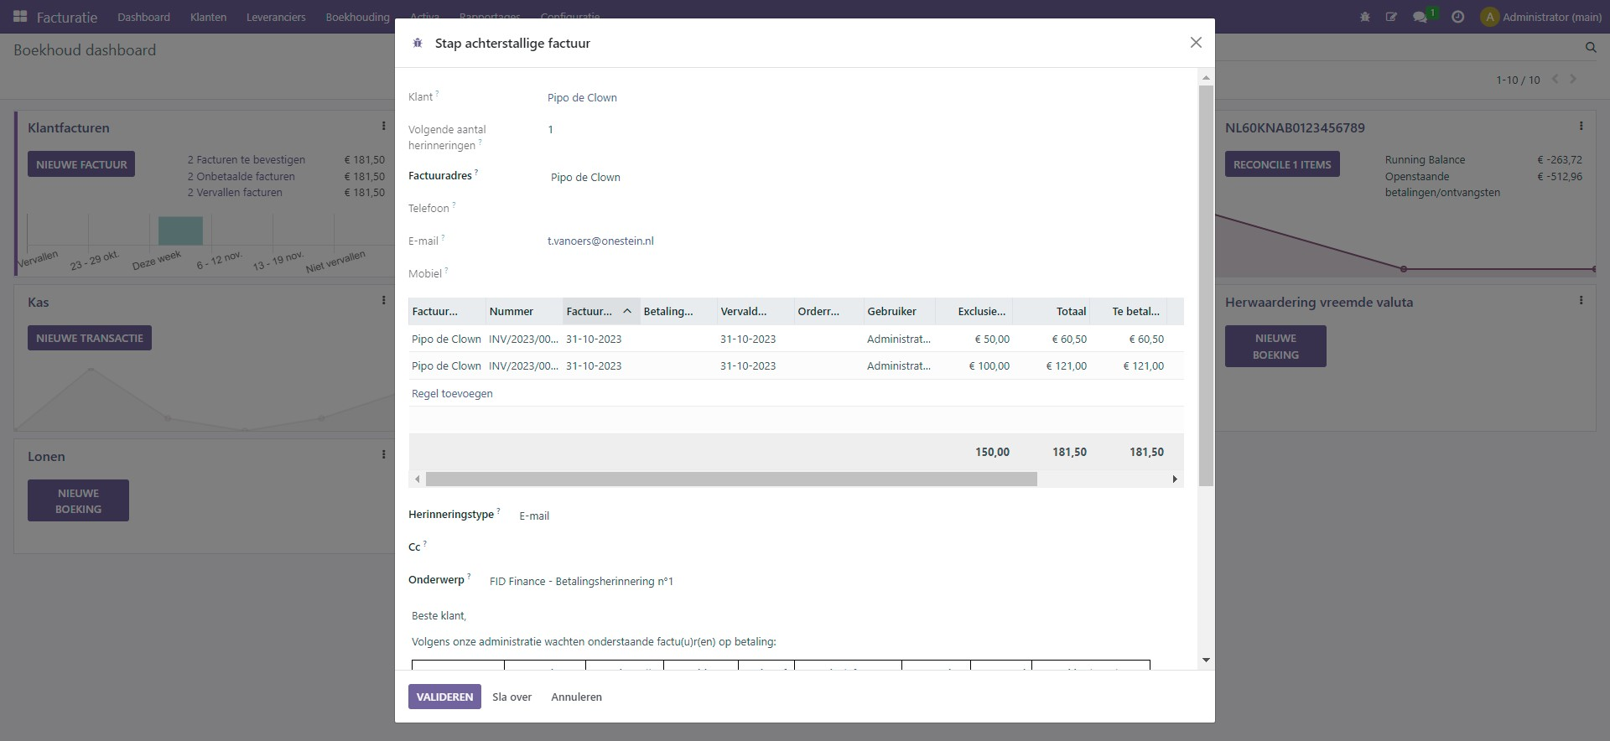Click the scroll-right arrow of the table
The height and width of the screenshot is (741, 1610).
(1175, 479)
